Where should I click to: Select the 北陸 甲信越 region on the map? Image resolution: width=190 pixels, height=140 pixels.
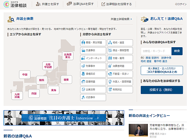48,66
